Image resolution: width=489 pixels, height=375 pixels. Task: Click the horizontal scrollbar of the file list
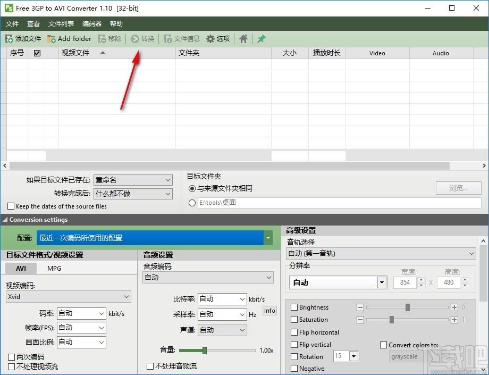coord(229,165)
